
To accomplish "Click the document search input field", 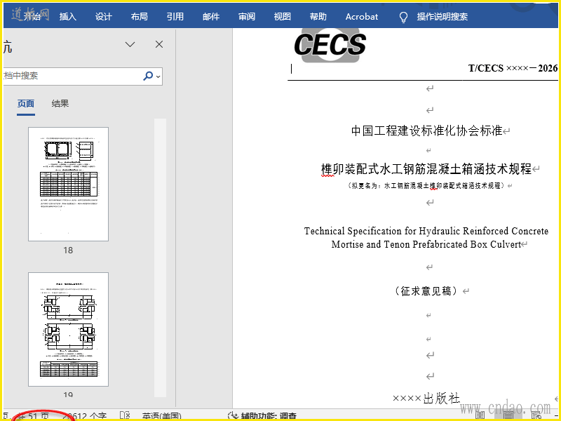I will tap(72, 76).
